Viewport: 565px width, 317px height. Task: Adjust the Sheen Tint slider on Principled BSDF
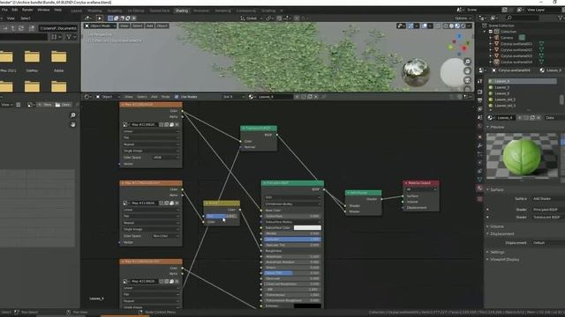[292, 273]
